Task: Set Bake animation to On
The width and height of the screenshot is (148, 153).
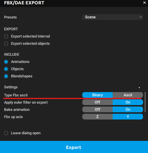Action: tap(128, 109)
